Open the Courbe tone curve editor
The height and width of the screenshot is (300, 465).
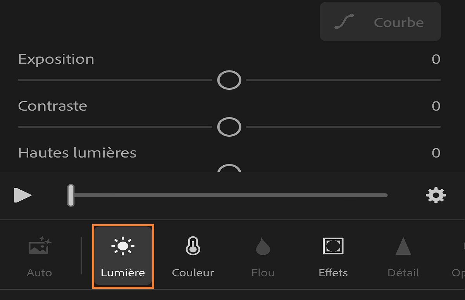(x=380, y=22)
